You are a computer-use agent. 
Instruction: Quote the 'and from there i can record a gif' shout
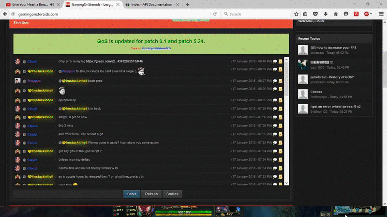coord(275,135)
